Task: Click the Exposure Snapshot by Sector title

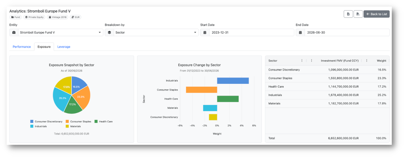Action: pos(72,65)
